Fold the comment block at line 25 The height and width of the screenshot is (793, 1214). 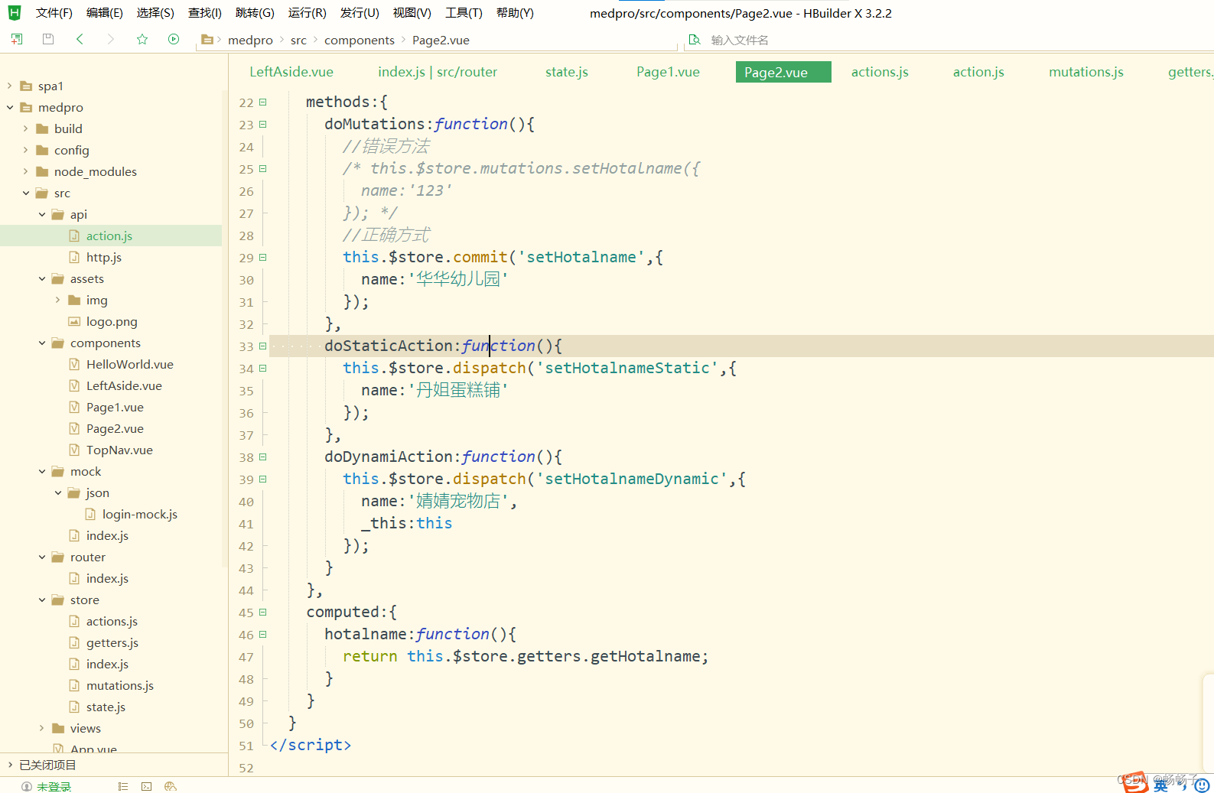click(x=263, y=168)
